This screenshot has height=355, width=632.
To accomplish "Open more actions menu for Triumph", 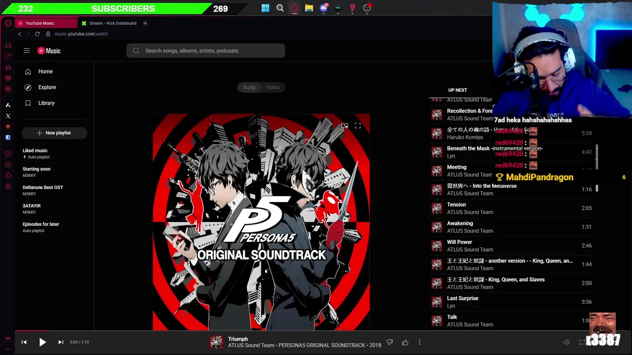I will pyautogui.click(x=420, y=342).
